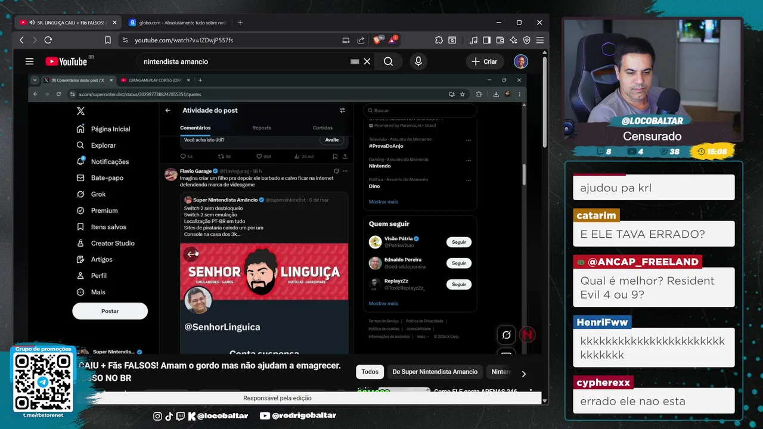The width and height of the screenshot is (763, 429).
Task: Open the YouTube hamburger guide menu
Action: pyautogui.click(x=29, y=61)
